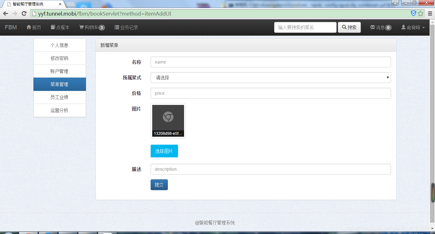Select 运营分析 in the sidebar
Viewport: 435px width, 234px height.
60,110
